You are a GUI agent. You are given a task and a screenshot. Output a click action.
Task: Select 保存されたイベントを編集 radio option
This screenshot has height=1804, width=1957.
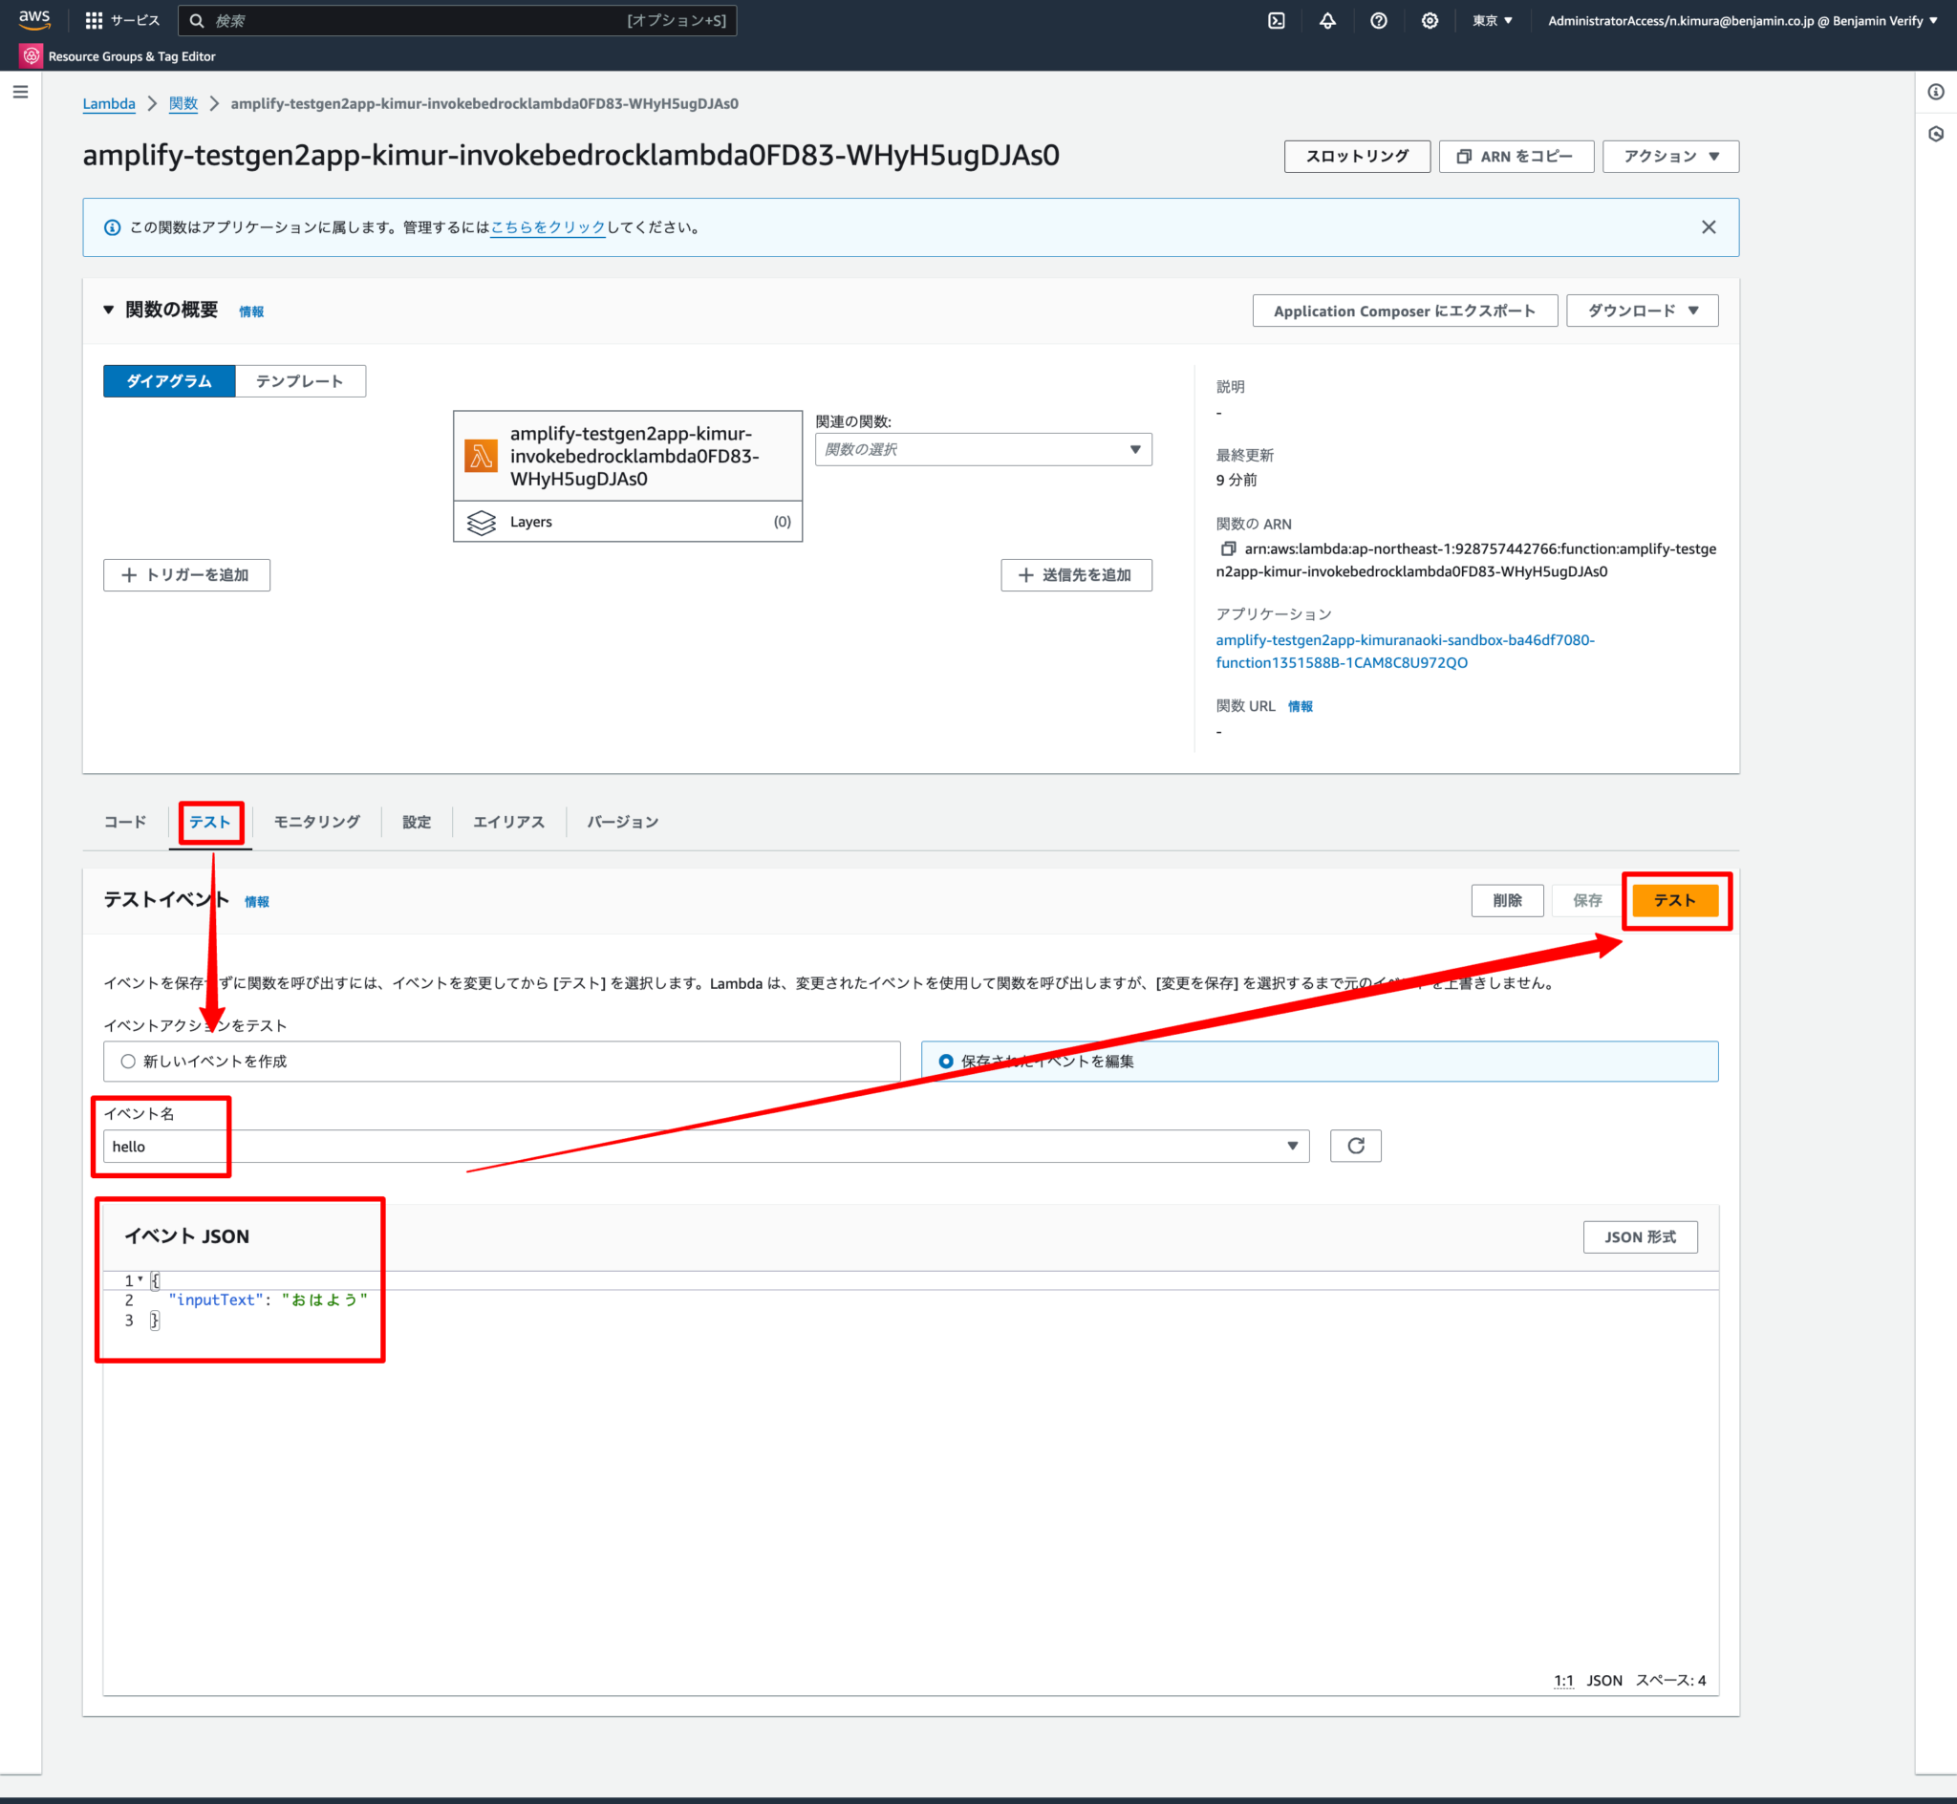[x=945, y=1062]
